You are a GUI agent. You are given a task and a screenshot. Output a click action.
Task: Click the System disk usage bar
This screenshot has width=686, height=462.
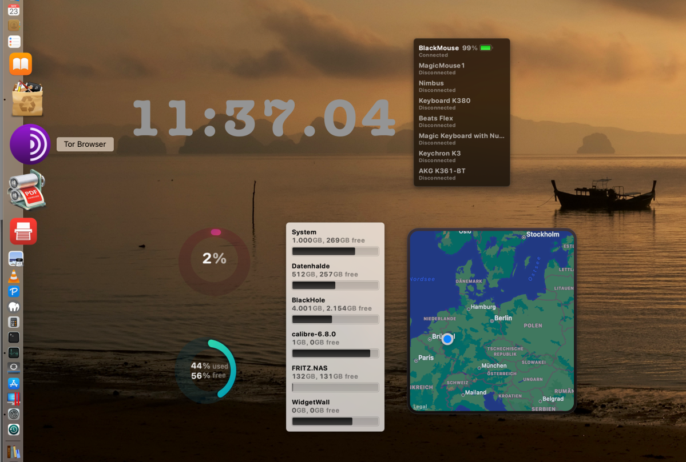pos(335,251)
